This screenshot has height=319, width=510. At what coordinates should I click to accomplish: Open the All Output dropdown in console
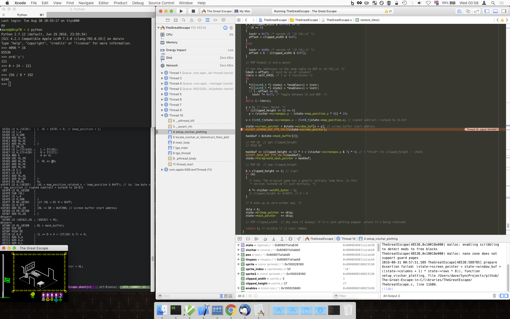(392, 296)
